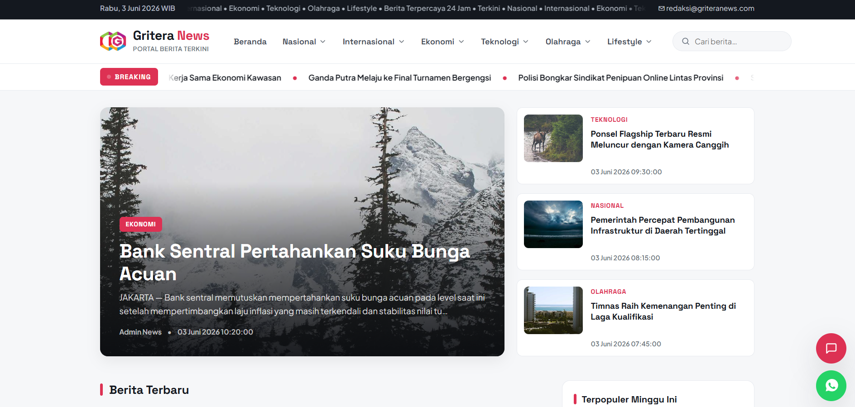Click the EKONOMI category badge on hero
Image resolution: width=855 pixels, height=407 pixels.
tap(141, 224)
